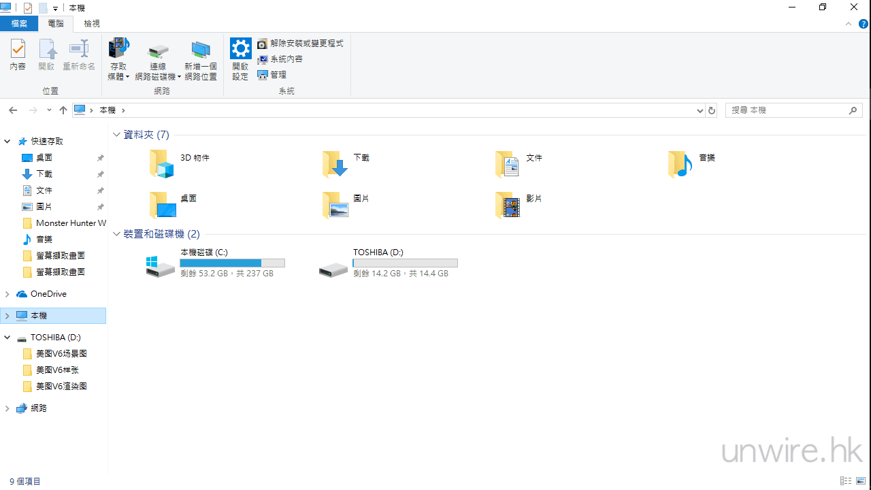Select the 本機磁碟 (C:) drive usage bar

click(x=232, y=263)
